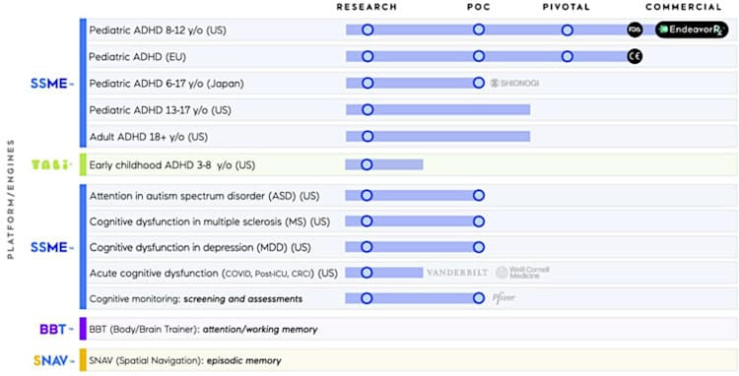Open the Cognitive dysfunction in depression (MDD) row
739x376 pixels.
412,247
